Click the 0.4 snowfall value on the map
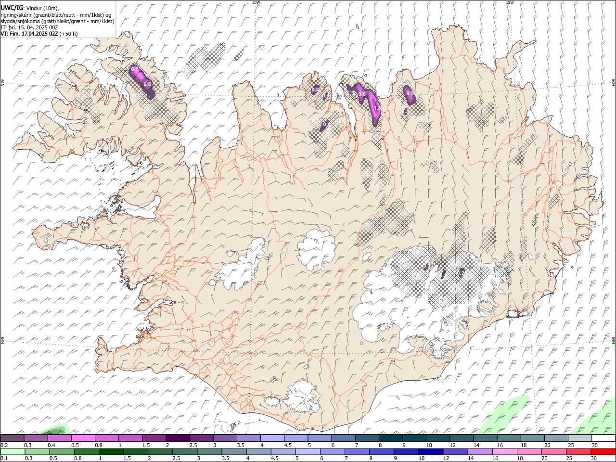This screenshot has width=616, height=462. tap(315, 90)
